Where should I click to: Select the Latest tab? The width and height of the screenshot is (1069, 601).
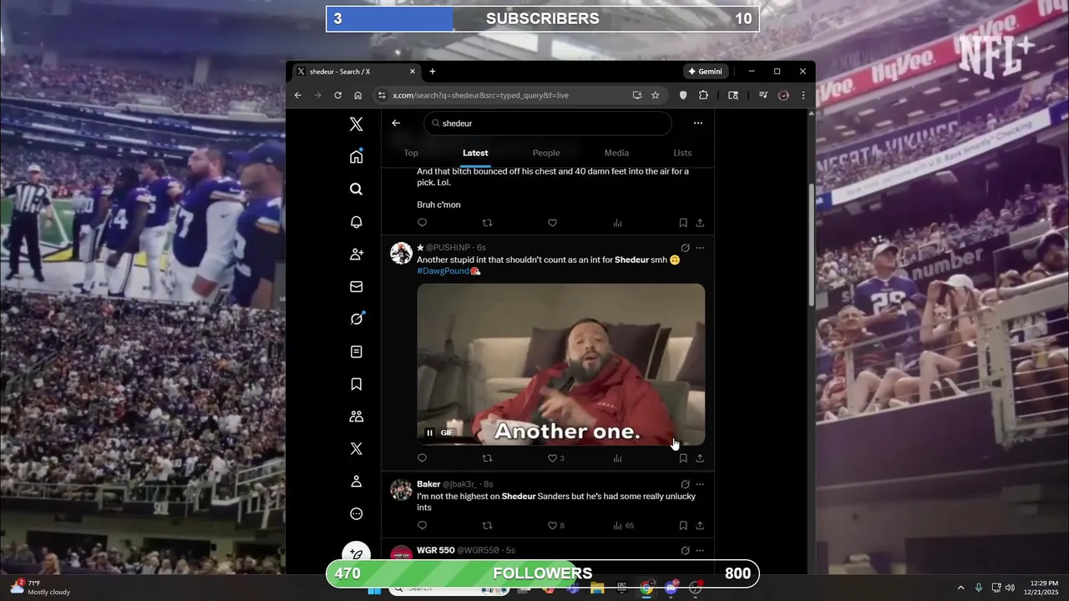click(475, 153)
